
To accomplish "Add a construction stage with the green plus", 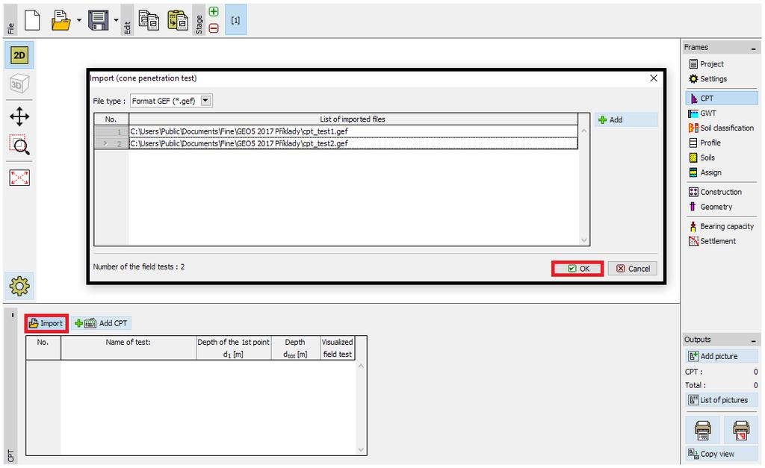I will click(x=214, y=11).
